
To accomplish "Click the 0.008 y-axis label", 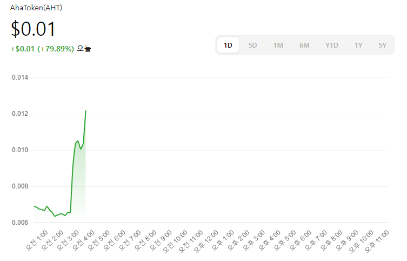I will (20, 186).
